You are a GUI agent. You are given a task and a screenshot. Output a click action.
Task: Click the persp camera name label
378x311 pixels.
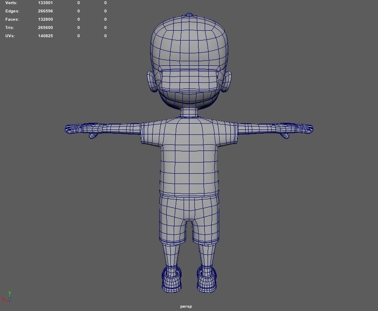[186, 306]
